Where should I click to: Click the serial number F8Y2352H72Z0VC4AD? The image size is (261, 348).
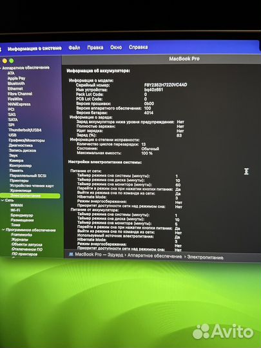(166, 85)
